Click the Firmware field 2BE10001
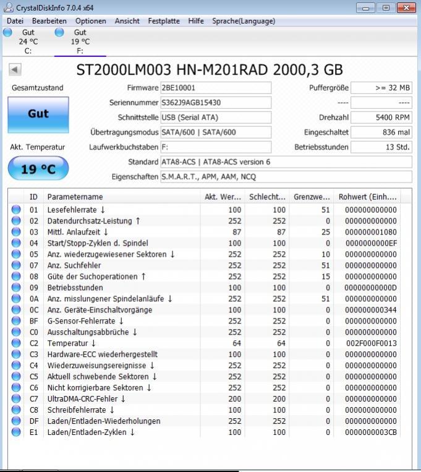 pos(216,88)
